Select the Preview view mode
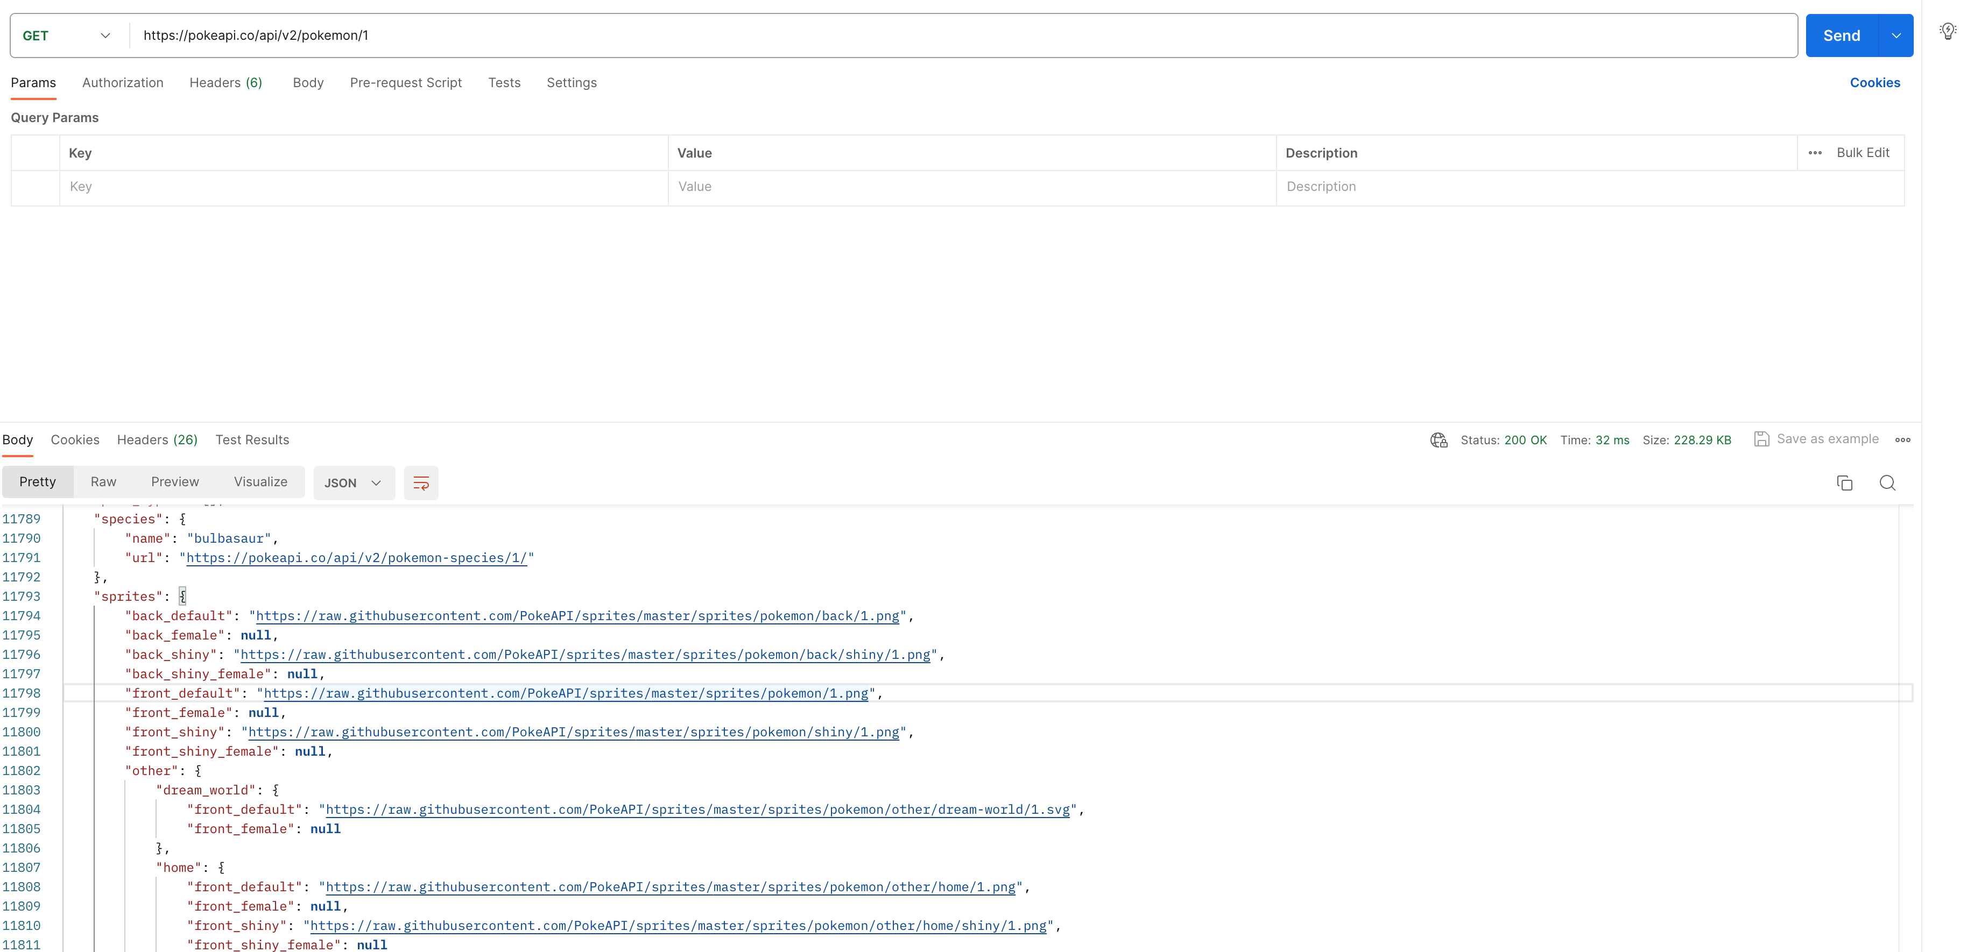The width and height of the screenshot is (1974, 952). pos(175,482)
